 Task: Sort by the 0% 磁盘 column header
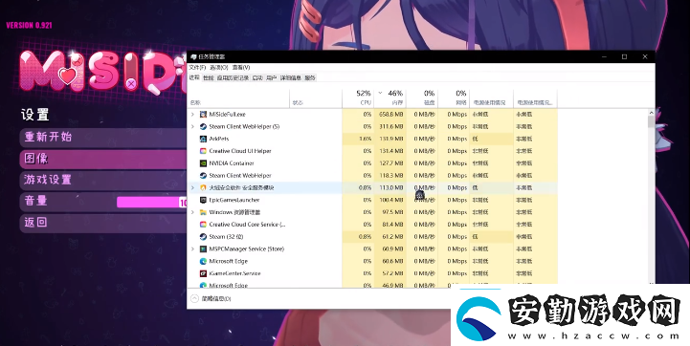tap(422, 98)
